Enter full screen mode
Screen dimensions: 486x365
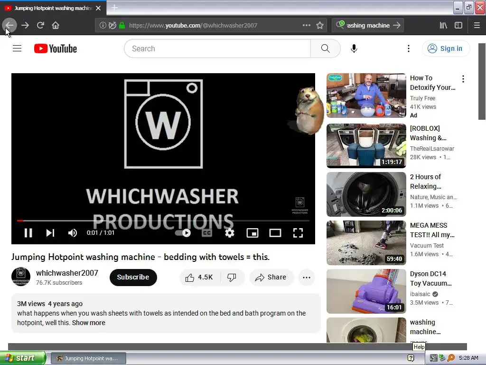298,233
